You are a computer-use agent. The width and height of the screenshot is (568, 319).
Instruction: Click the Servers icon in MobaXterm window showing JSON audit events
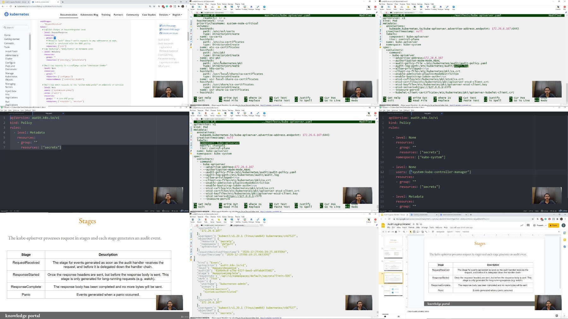tap(199, 220)
